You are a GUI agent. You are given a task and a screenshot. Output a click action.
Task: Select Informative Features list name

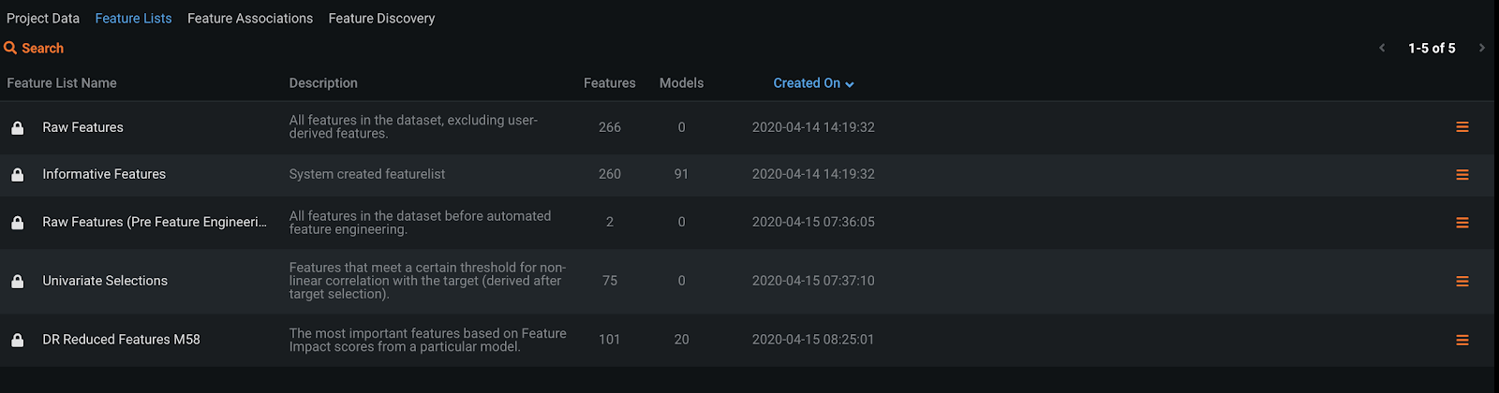point(104,174)
